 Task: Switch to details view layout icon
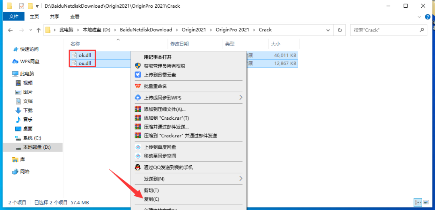coord(418,202)
